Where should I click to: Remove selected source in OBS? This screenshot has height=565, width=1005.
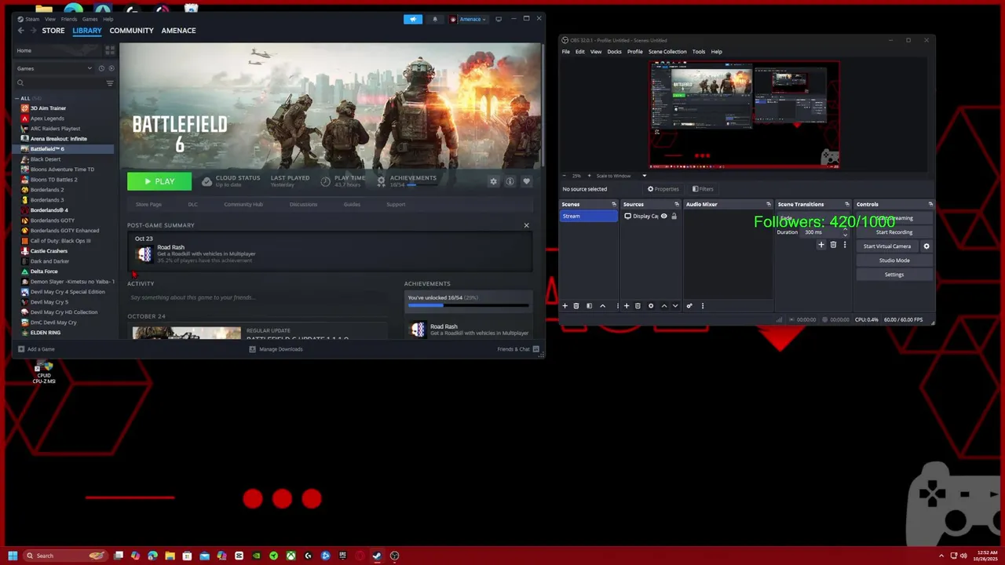[638, 306]
